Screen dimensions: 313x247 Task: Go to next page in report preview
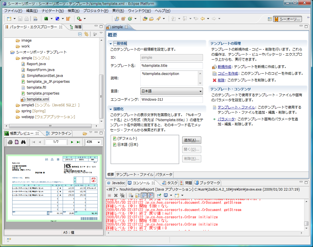pyautogui.click(x=72, y=142)
